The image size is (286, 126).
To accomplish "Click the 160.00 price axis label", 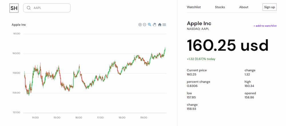I will 17,53.
